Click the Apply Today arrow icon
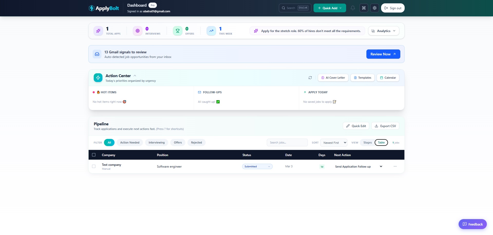493x235 pixels. coord(305,92)
